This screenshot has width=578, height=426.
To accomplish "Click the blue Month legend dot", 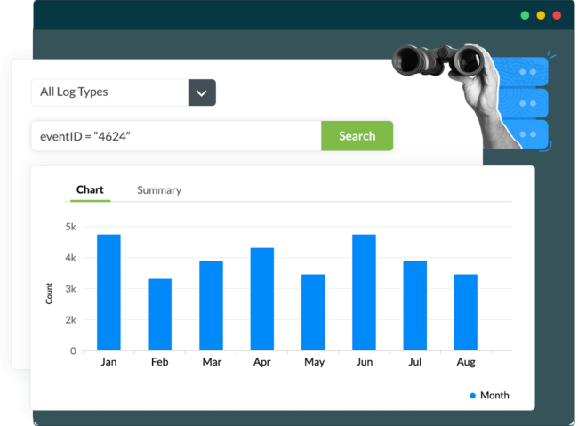I will [472, 396].
